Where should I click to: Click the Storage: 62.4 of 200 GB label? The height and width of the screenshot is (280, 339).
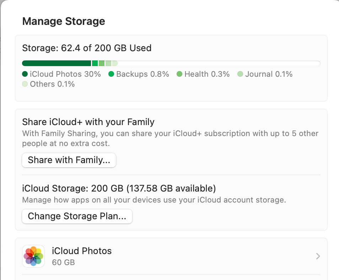point(87,48)
